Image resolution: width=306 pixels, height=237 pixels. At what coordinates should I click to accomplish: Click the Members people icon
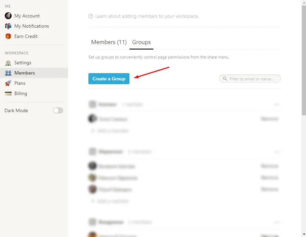8,73
